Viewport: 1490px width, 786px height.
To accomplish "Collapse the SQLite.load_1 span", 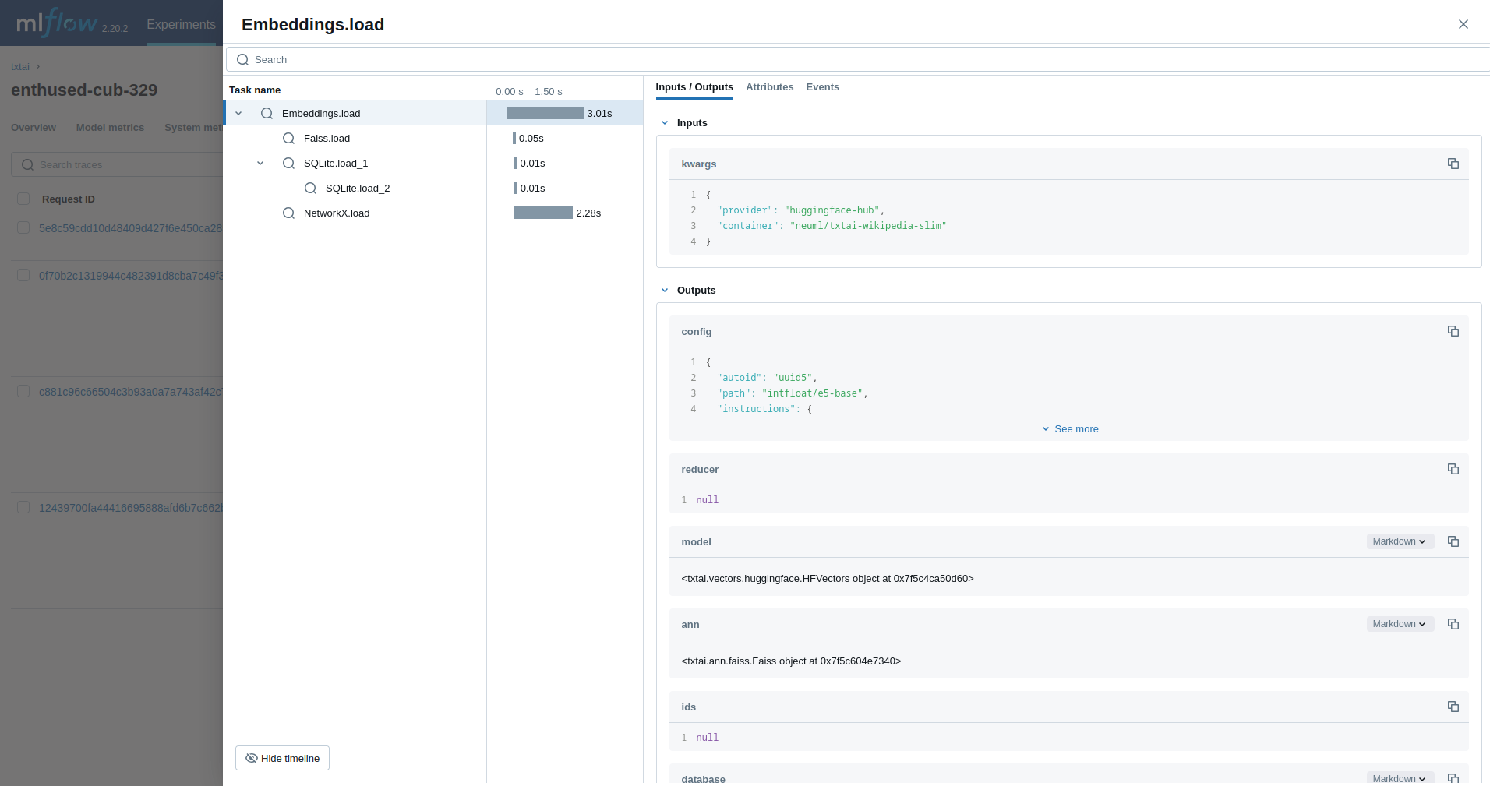I will [x=260, y=164].
